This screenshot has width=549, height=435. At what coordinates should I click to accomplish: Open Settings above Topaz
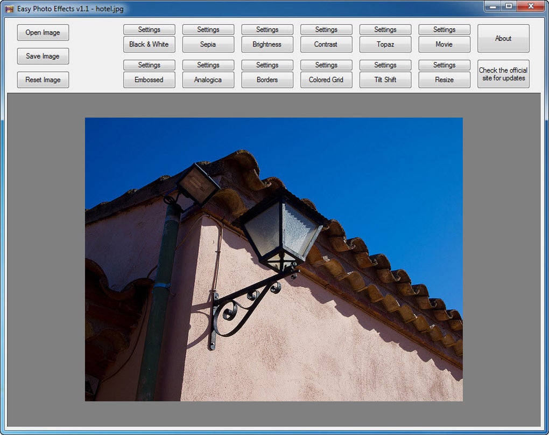pyautogui.click(x=385, y=30)
